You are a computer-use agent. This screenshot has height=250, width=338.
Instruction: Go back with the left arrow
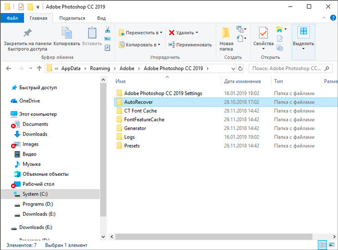coord(9,68)
